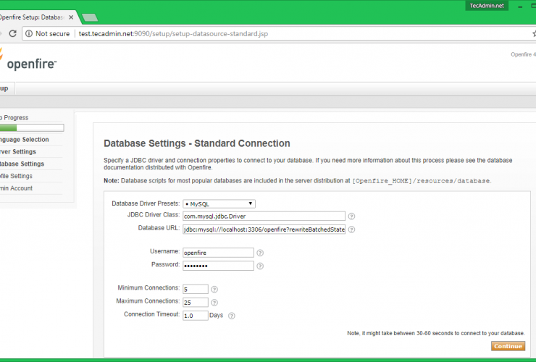Open a new browser tab
Viewport: 536px width, 362px height.
point(90,17)
